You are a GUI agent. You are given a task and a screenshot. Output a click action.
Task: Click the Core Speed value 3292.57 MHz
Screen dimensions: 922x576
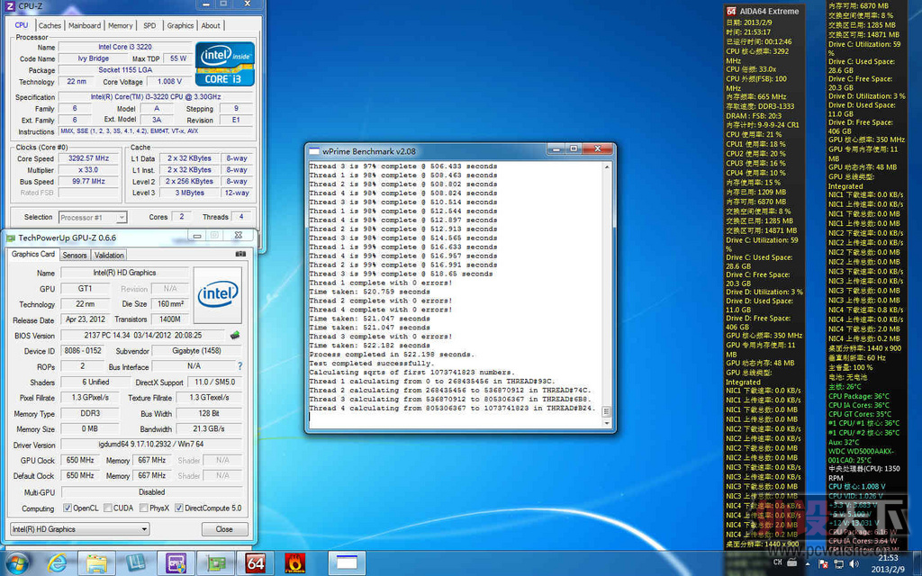coord(88,158)
